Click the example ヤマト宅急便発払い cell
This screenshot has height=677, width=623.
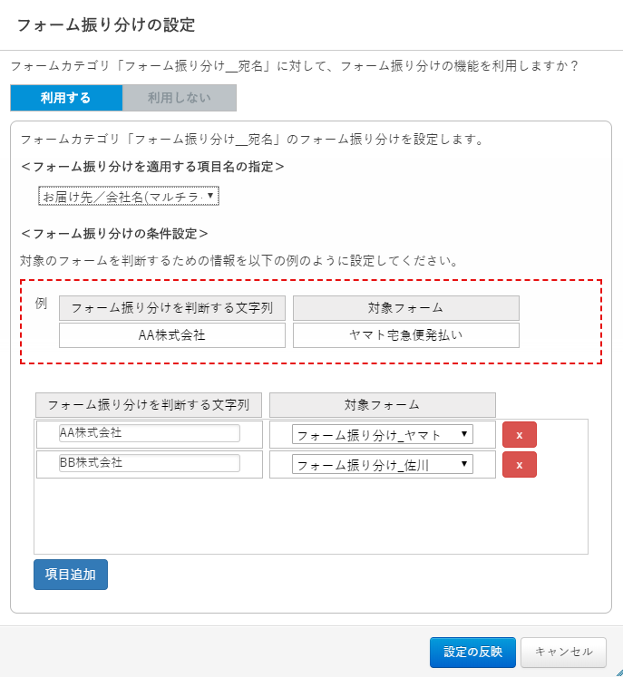point(406,335)
